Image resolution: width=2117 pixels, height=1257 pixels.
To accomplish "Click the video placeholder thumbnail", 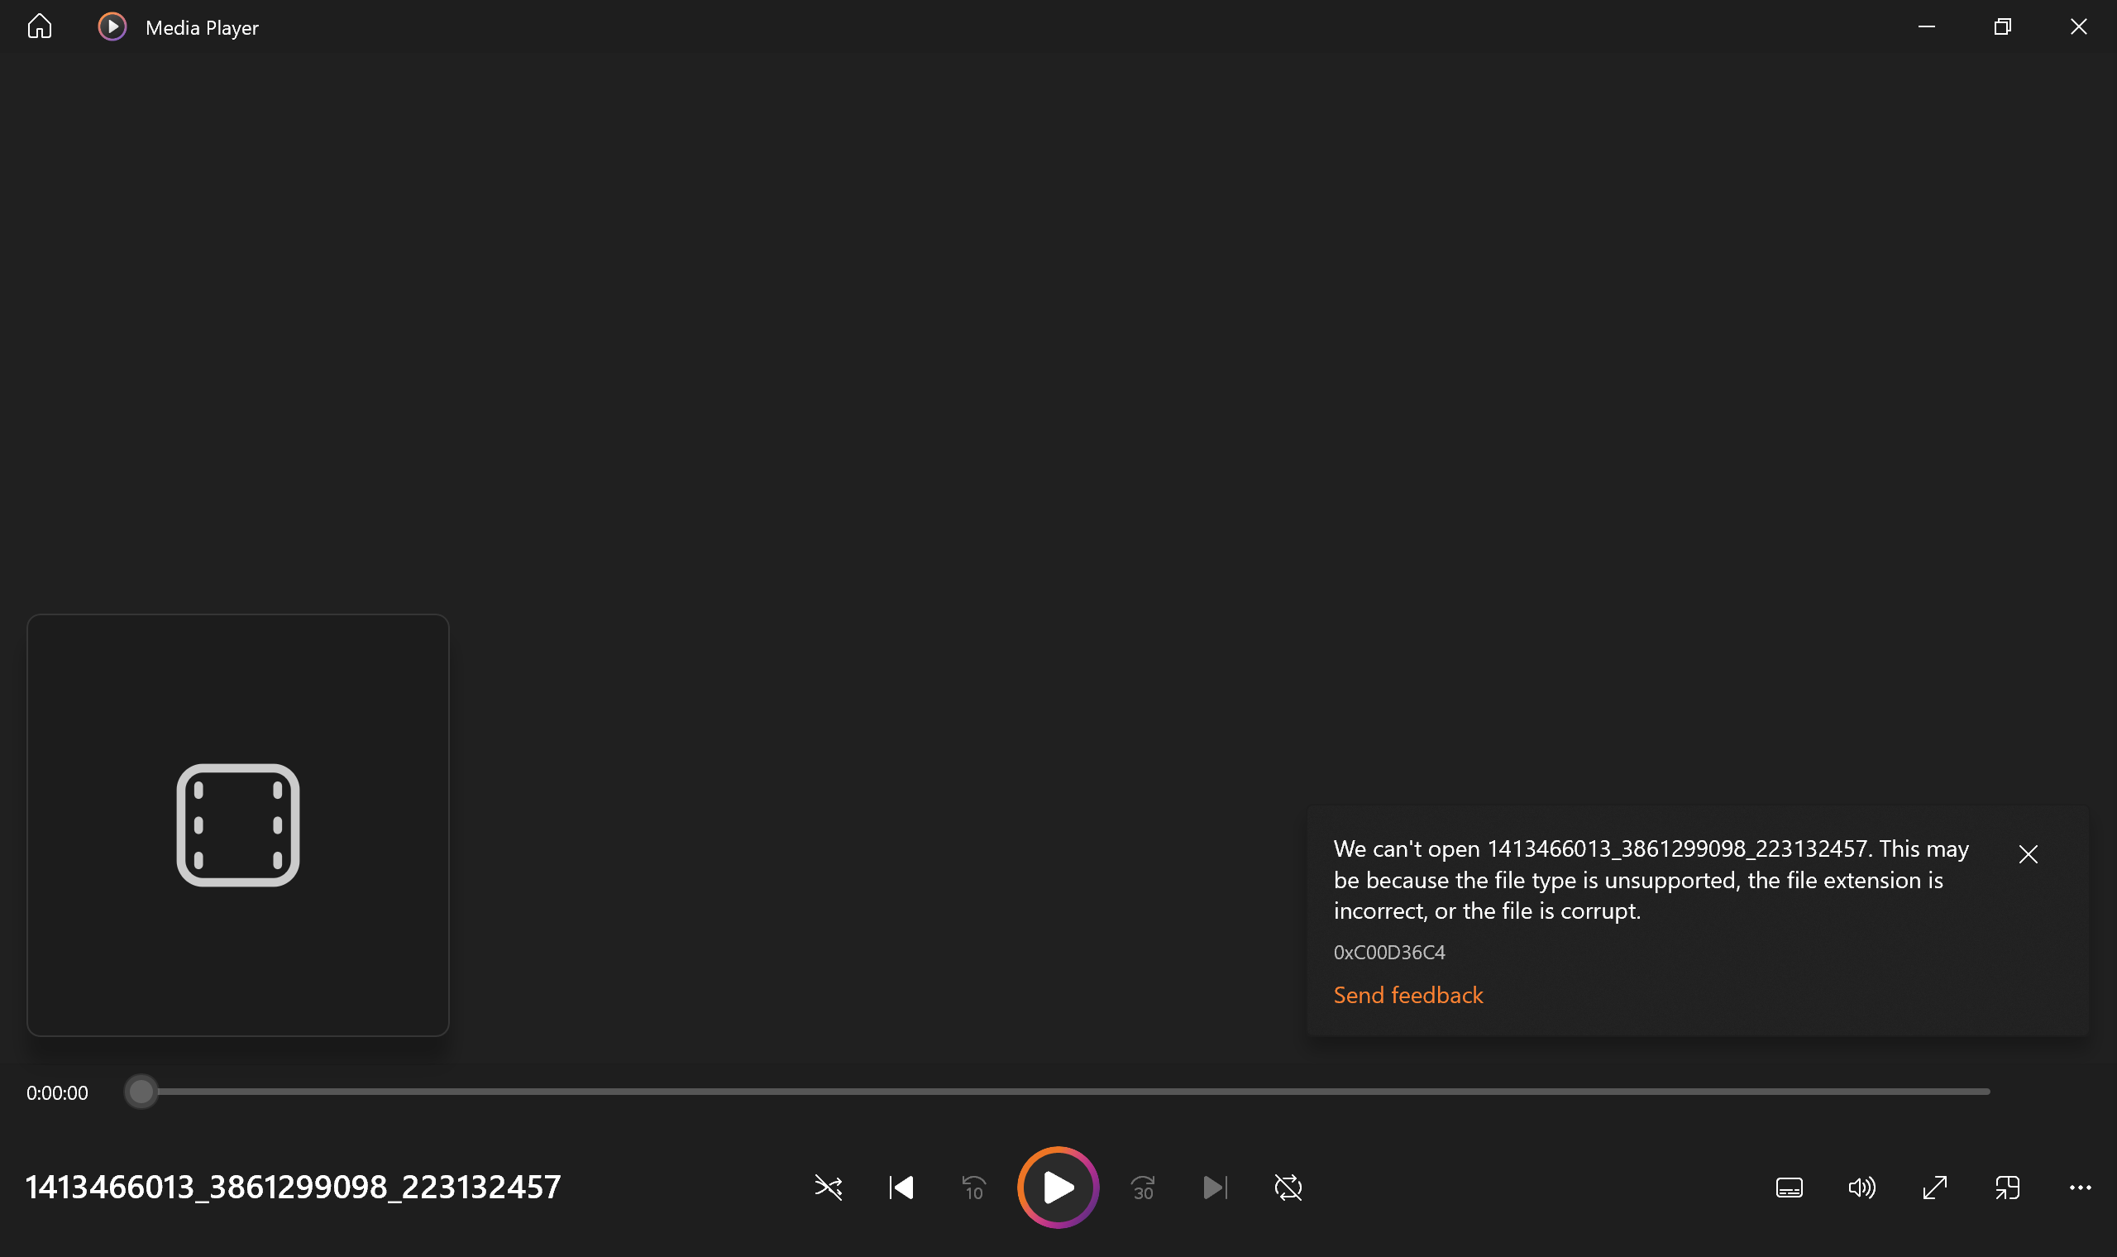I will click(238, 825).
